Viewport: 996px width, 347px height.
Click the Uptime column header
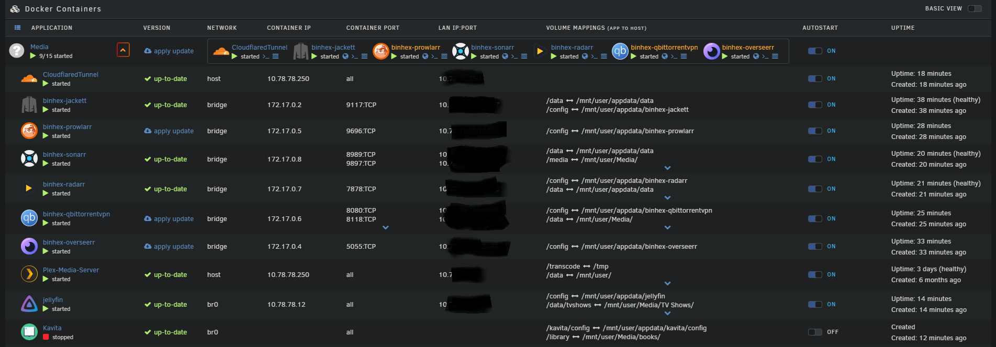coord(903,28)
